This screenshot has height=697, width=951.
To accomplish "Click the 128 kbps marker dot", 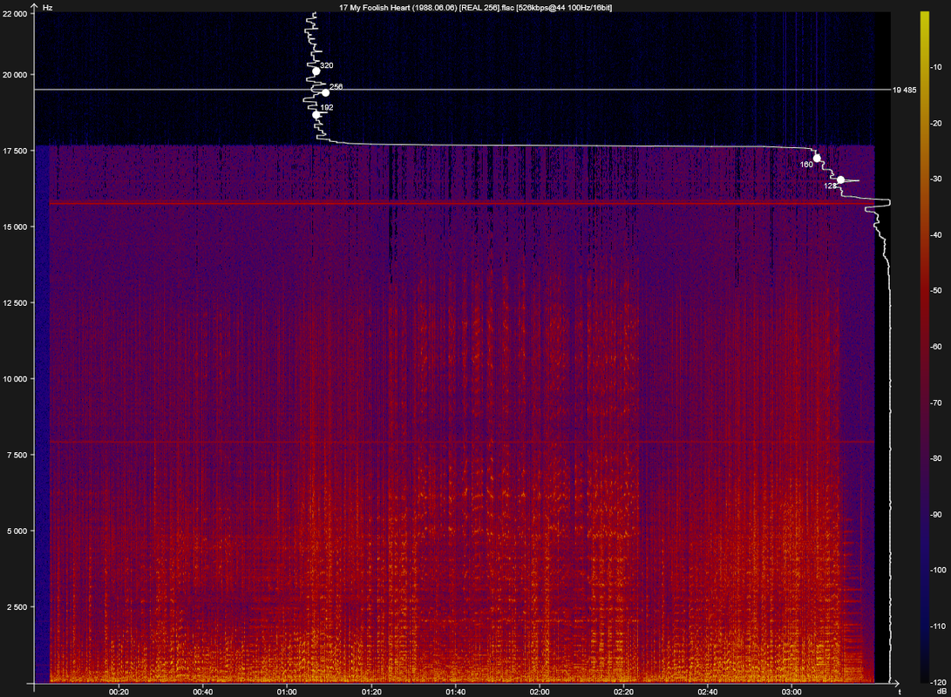I will (x=840, y=180).
